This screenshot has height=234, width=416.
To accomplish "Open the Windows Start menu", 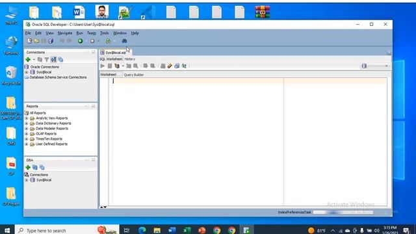I will coord(7,230).
